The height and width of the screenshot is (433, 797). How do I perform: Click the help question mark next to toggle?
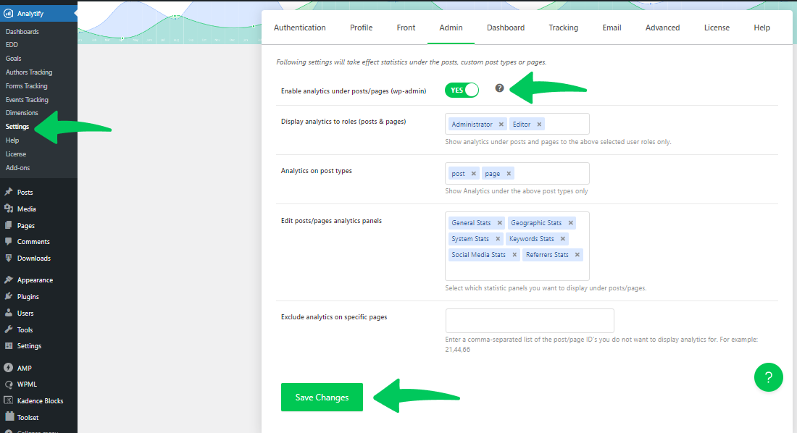(500, 88)
